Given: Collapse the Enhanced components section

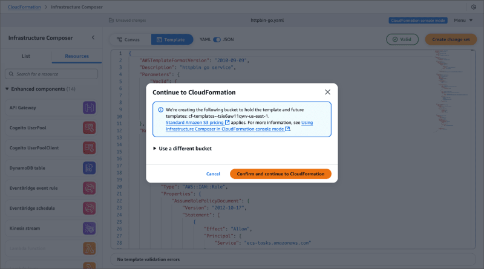Looking at the screenshot, I should (x=7, y=89).
